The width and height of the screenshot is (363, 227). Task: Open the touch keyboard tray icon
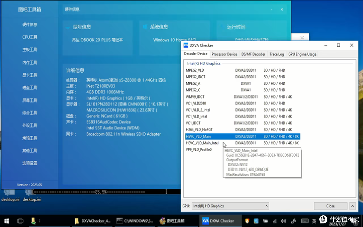(x=305, y=221)
